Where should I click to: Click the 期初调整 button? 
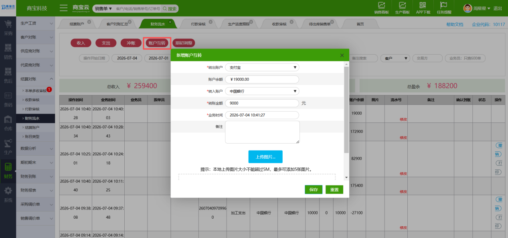[184, 43]
